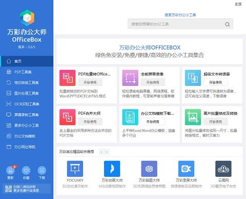Open the 首页 home menu item

click(27, 61)
